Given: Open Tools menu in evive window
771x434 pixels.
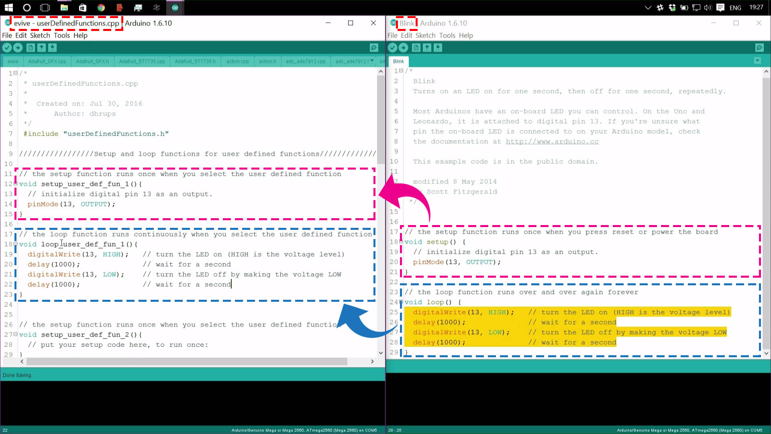Looking at the screenshot, I should 62,35.
